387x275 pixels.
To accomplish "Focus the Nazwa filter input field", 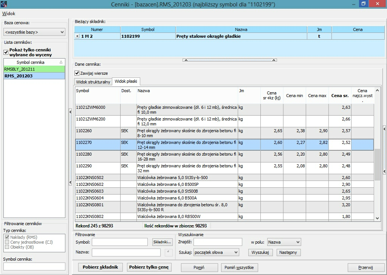I will [x=126, y=252].
